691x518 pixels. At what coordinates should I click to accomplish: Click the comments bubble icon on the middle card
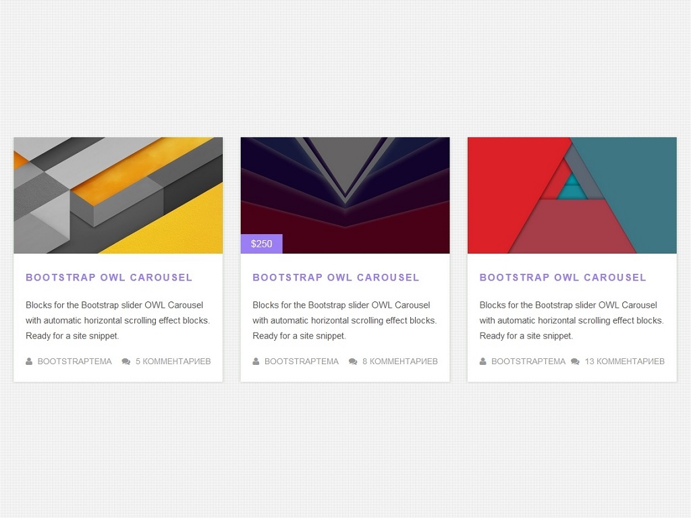click(352, 362)
